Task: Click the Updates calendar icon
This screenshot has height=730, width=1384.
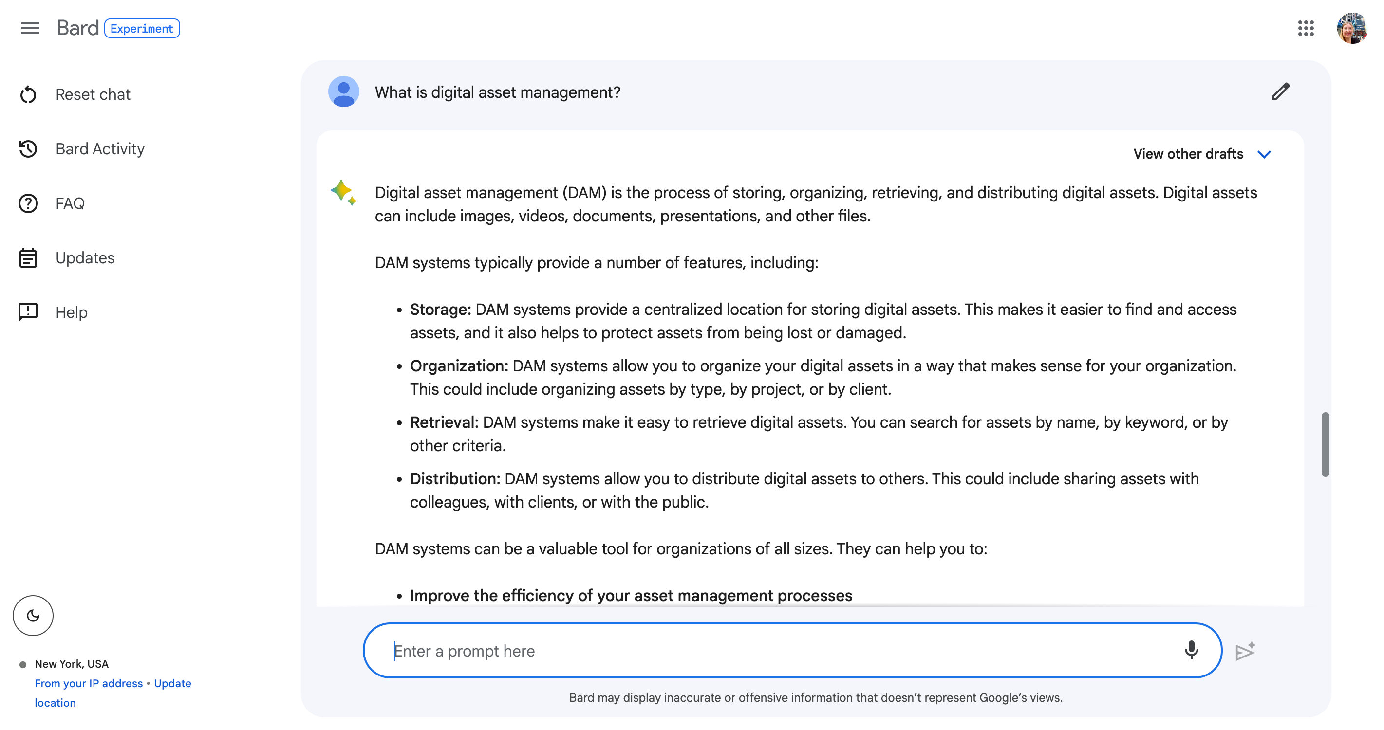Action: (x=28, y=257)
